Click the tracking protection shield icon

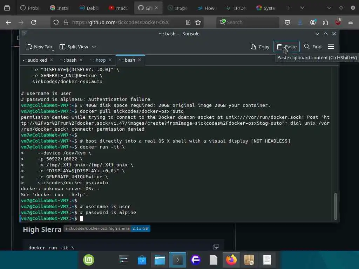coord(56,22)
